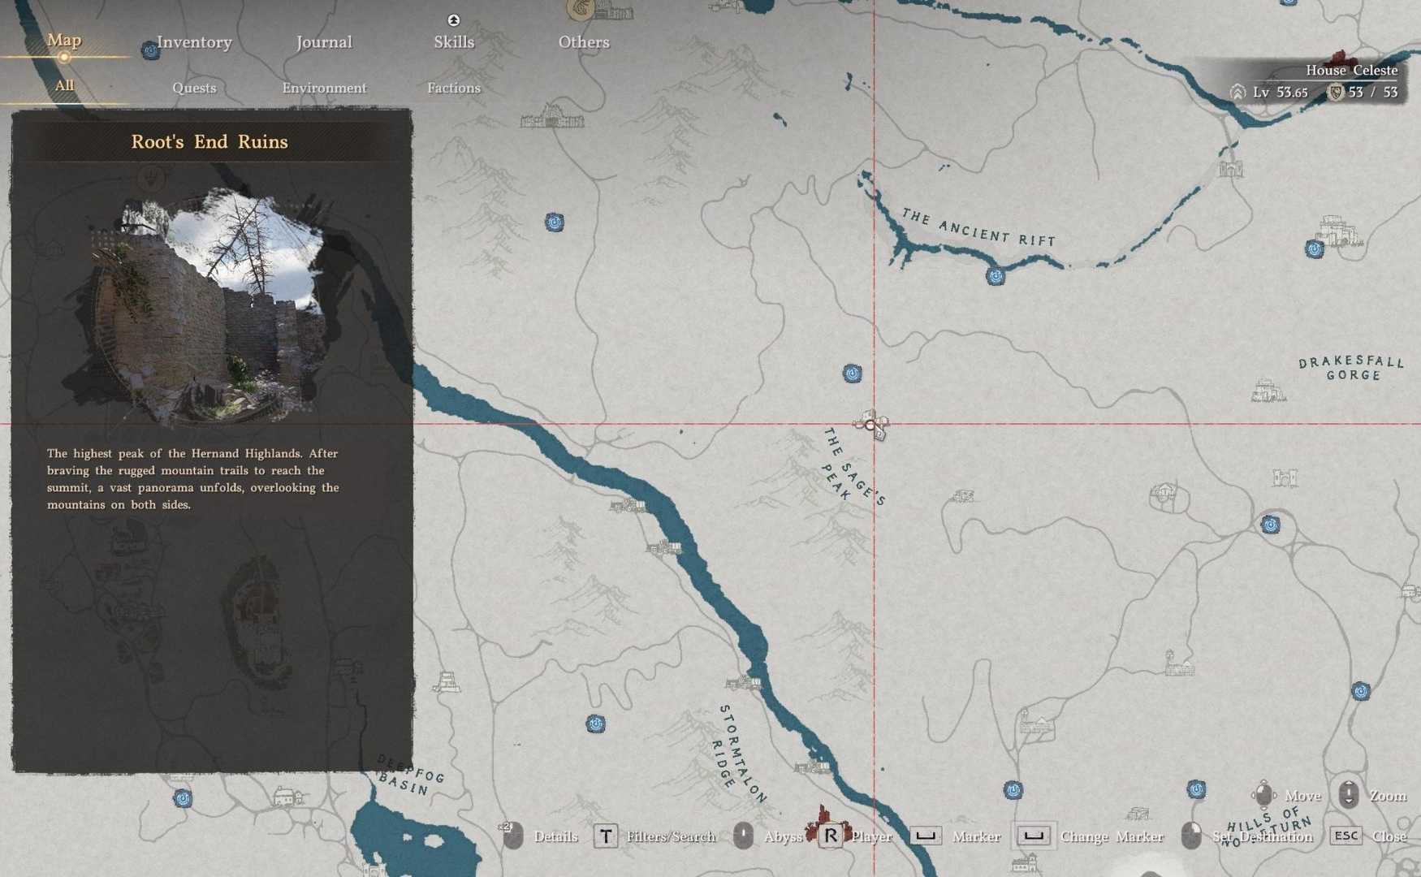Select the All filter sub-tab
The width and height of the screenshot is (1421, 877).
click(64, 86)
